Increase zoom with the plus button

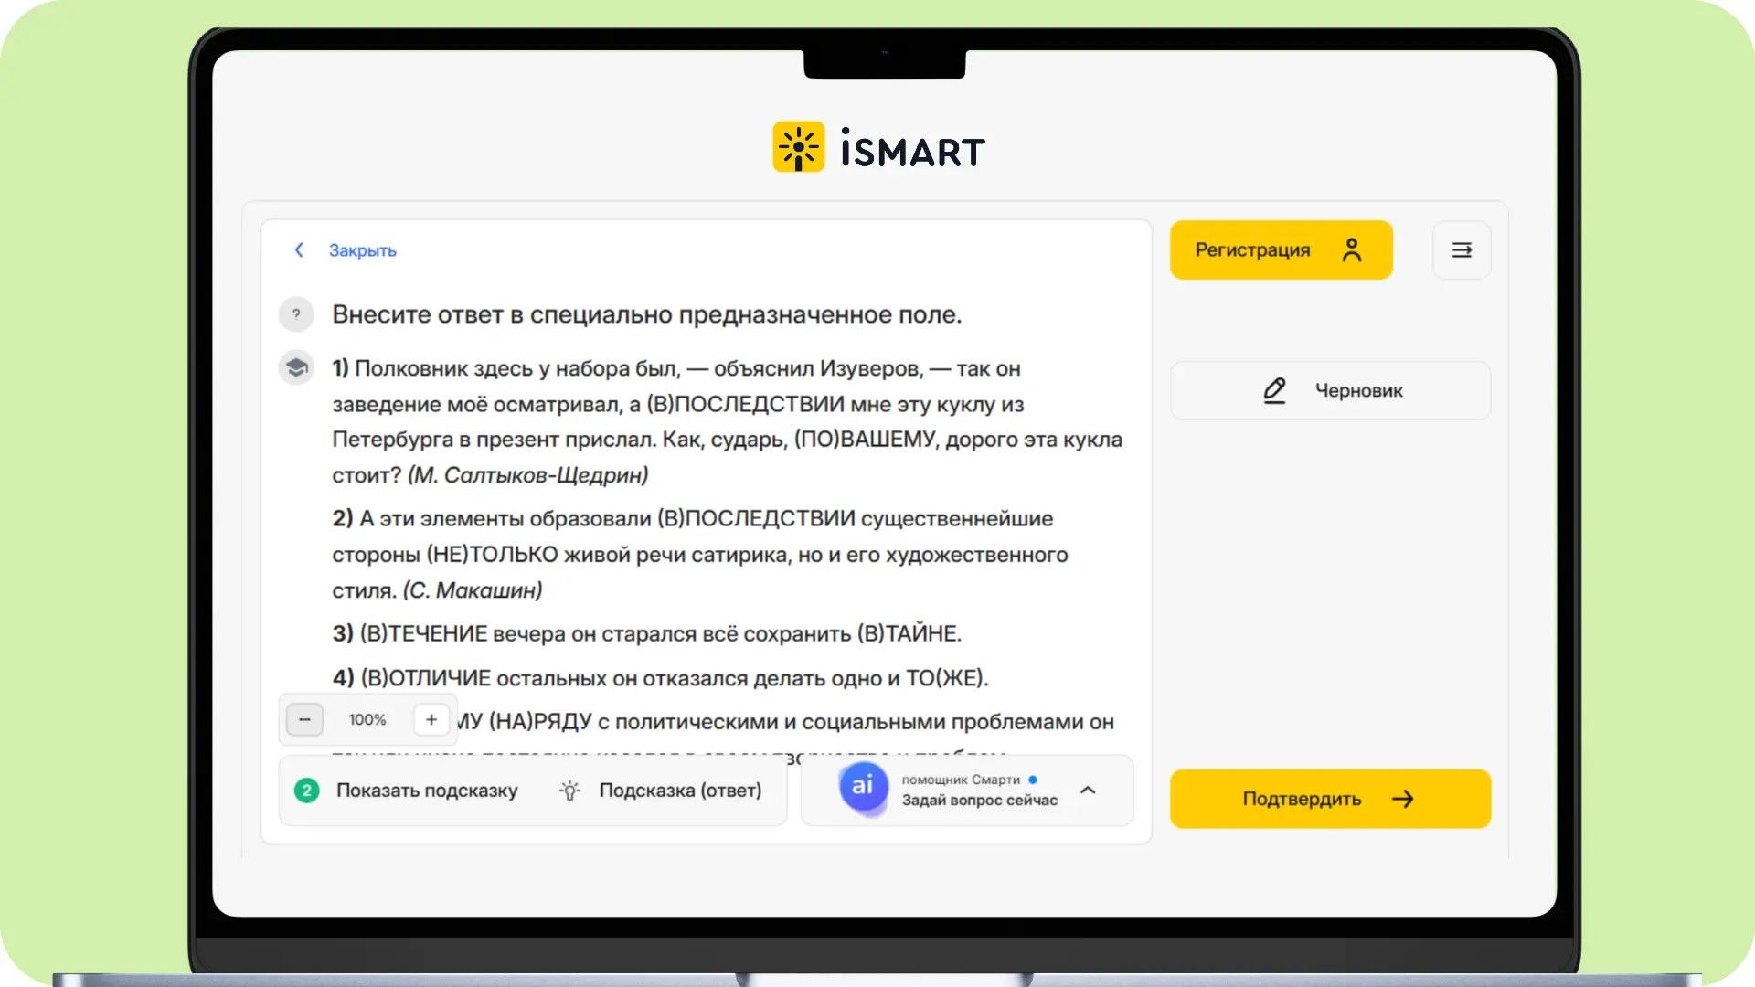coord(431,720)
